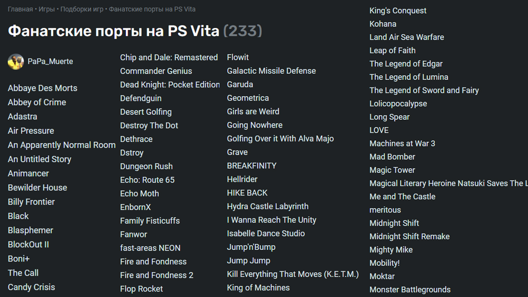Open the Abbaye Des Morts game page
This screenshot has width=528, height=297.
click(42, 88)
